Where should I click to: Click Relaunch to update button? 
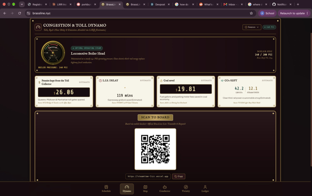[x=294, y=13]
